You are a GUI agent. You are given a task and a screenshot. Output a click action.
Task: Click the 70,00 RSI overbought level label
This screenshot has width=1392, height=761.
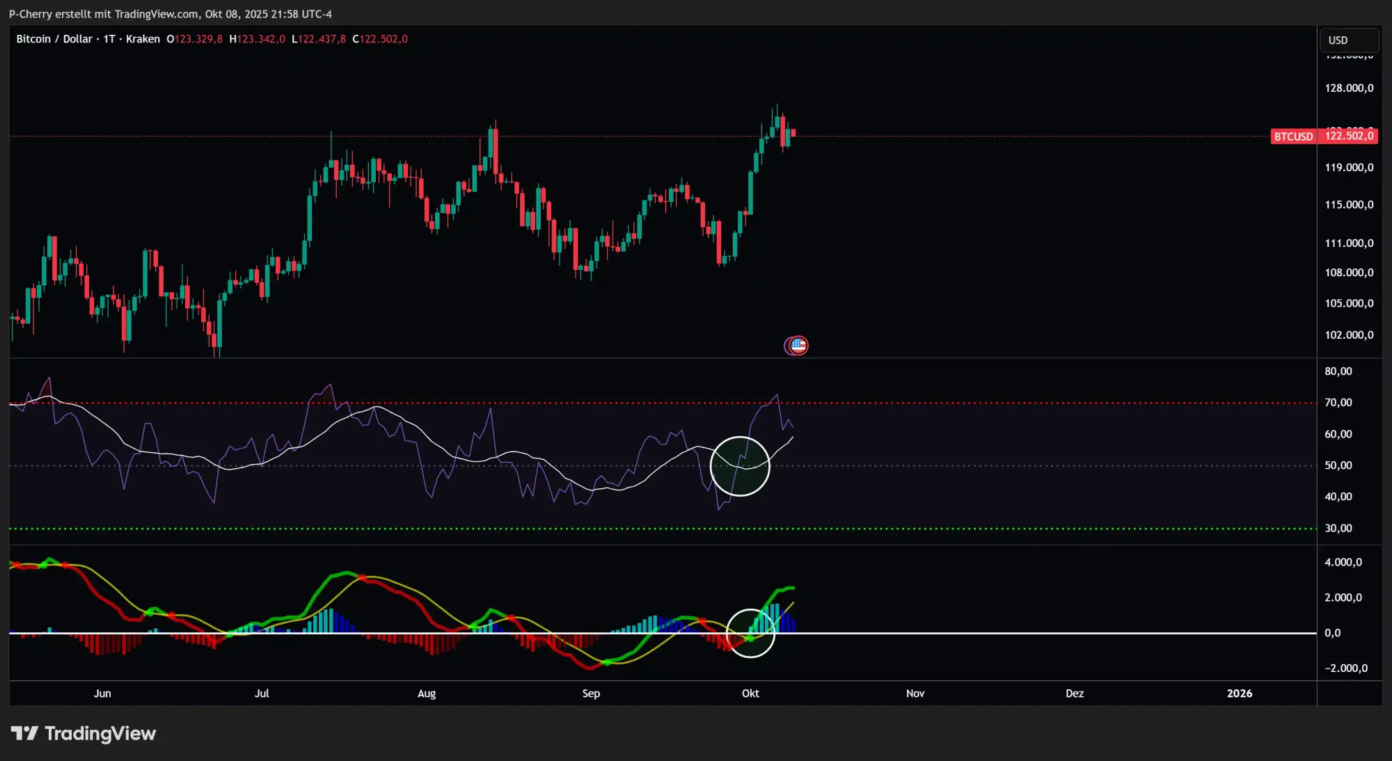(1338, 403)
